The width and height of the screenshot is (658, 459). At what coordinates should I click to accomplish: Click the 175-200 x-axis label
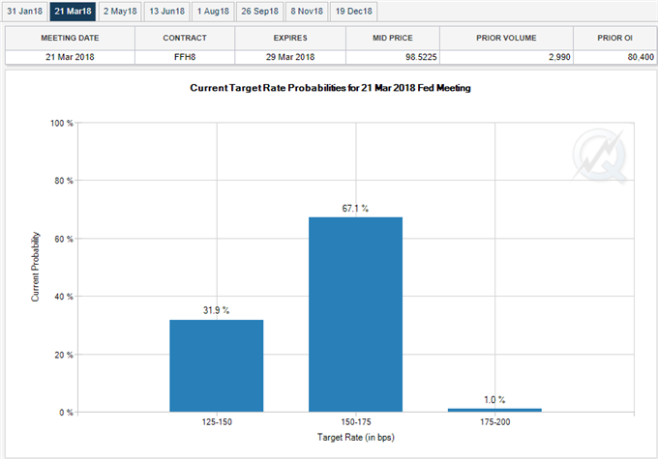point(495,422)
